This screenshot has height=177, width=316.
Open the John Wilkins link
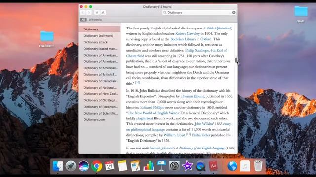coord(204,124)
